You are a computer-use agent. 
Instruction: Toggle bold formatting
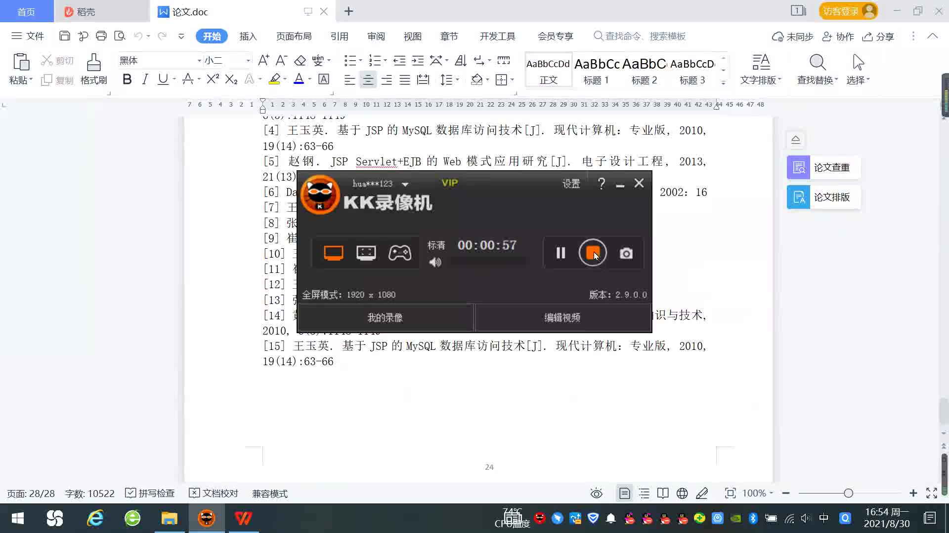coord(127,79)
